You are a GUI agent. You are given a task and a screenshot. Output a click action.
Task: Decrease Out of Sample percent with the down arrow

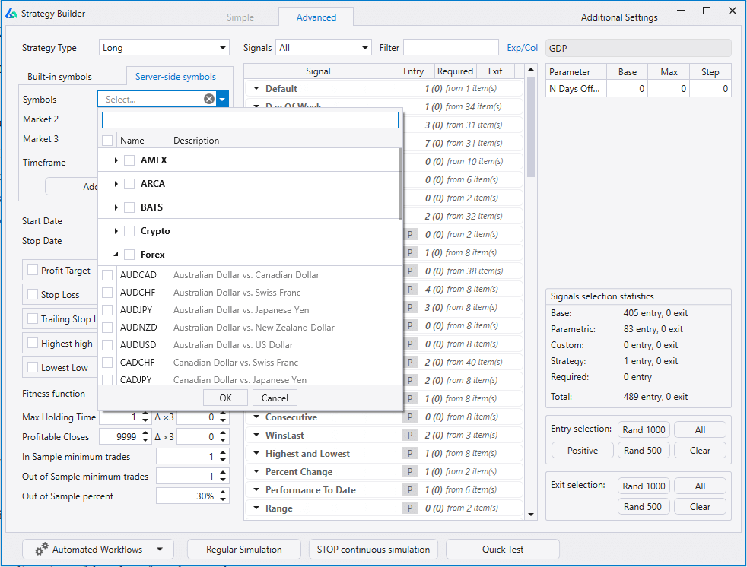(x=223, y=499)
